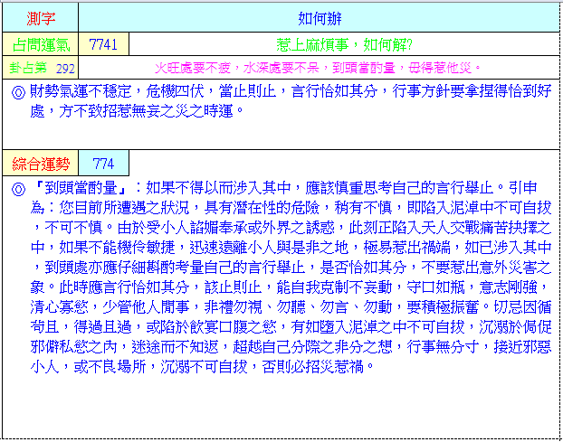Click the magenta verse starting 火旺處要不衰
The height and width of the screenshot is (442, 563).
(x=319, y=68)
